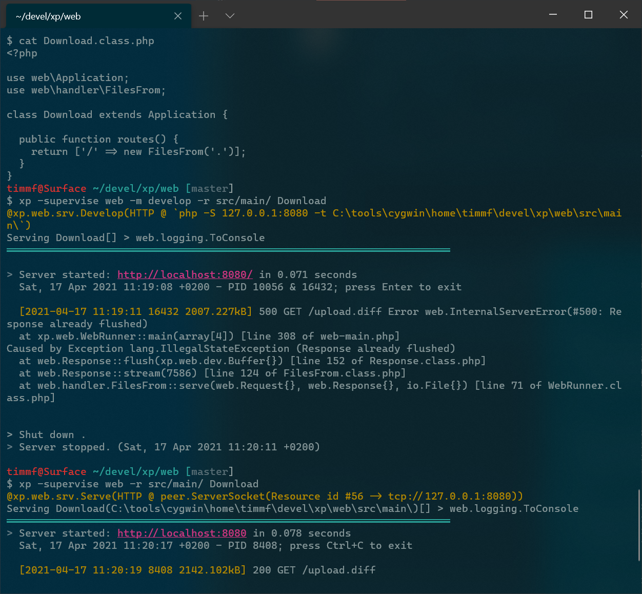Screen dimensions: 642x594
Task: Open the http://localhost:8080 link from second server start
Action: tap(182, 533)
